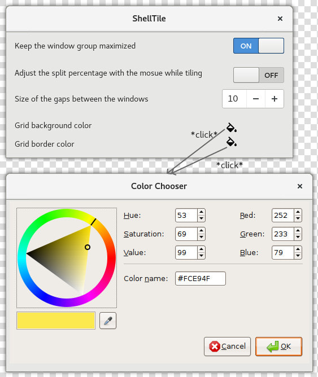Decrease Red with its down arrow
The width and height of the screenshot is (318, 377).
pos(298,218)
